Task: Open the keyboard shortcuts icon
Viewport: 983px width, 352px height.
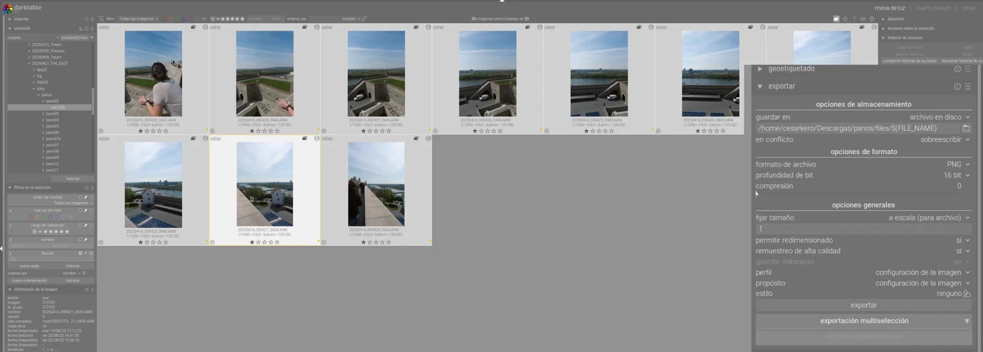Action: (862, 19)
